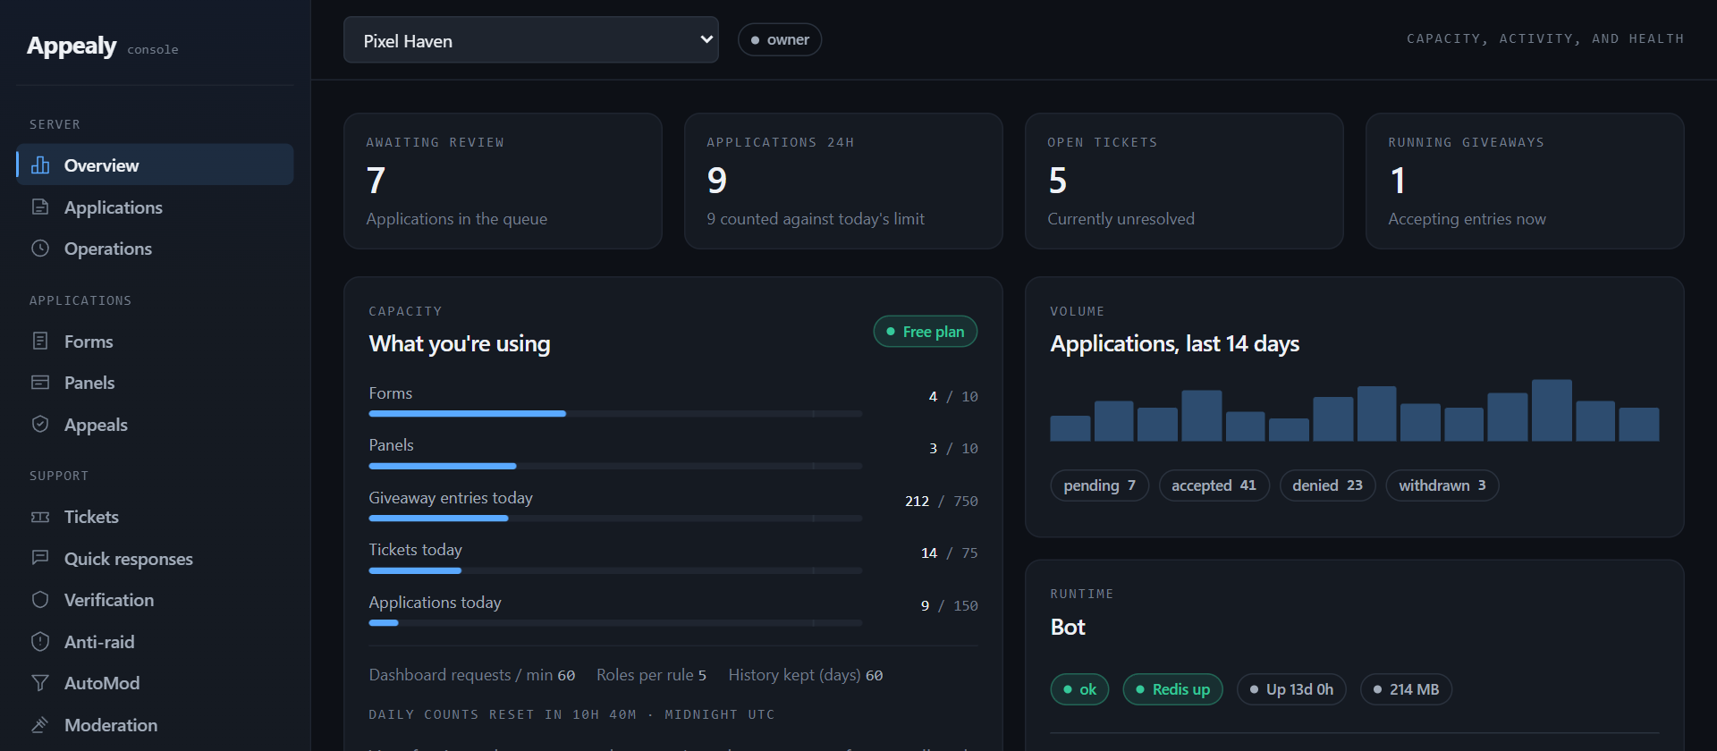Screen dimensions: 1717x751
Task: Click the Appeals shield icon
Action: 40,425
